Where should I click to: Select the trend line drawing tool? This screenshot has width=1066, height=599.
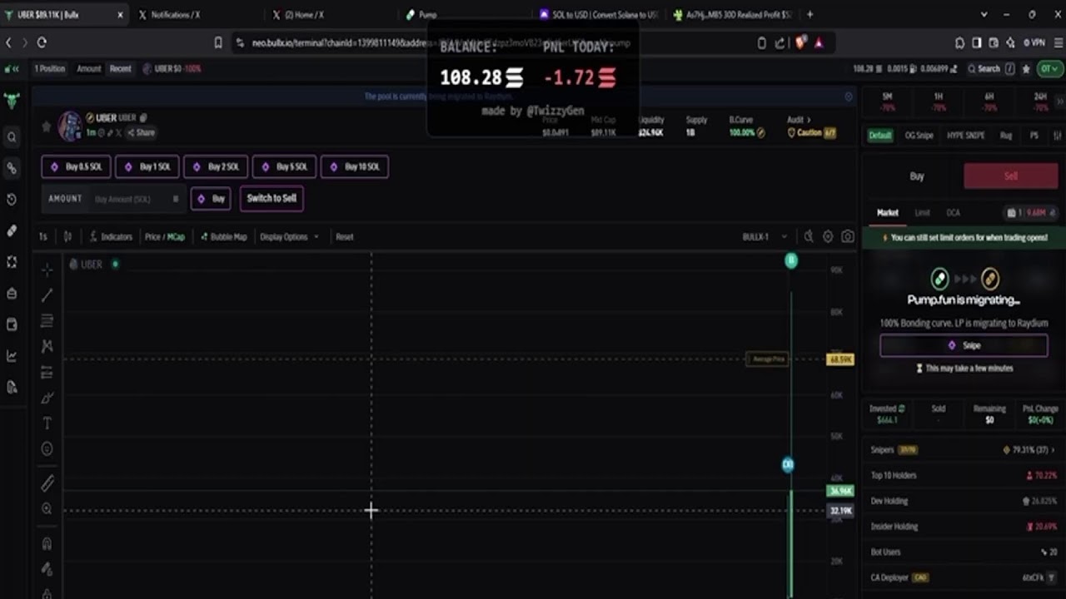point(47,295)
